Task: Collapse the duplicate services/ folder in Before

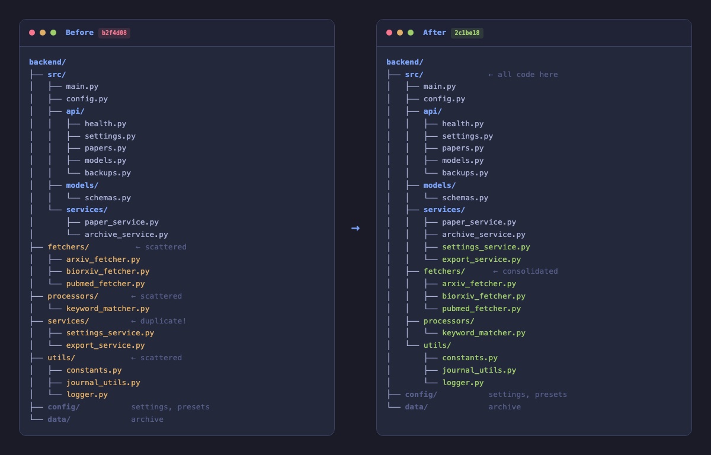Action: [68, 321]
